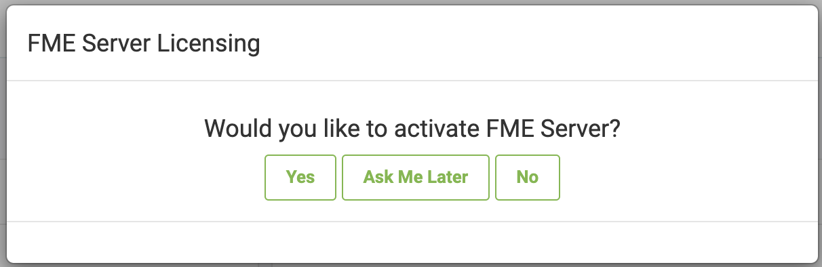Choose Ask Me Later

pos(416,178)
